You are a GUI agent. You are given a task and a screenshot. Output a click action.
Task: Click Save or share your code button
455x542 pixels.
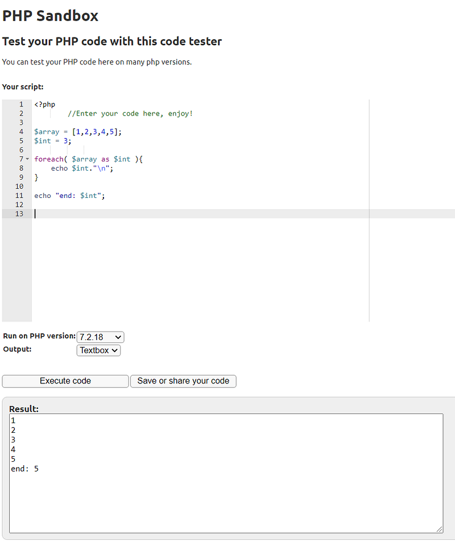[x=183, y=381]
